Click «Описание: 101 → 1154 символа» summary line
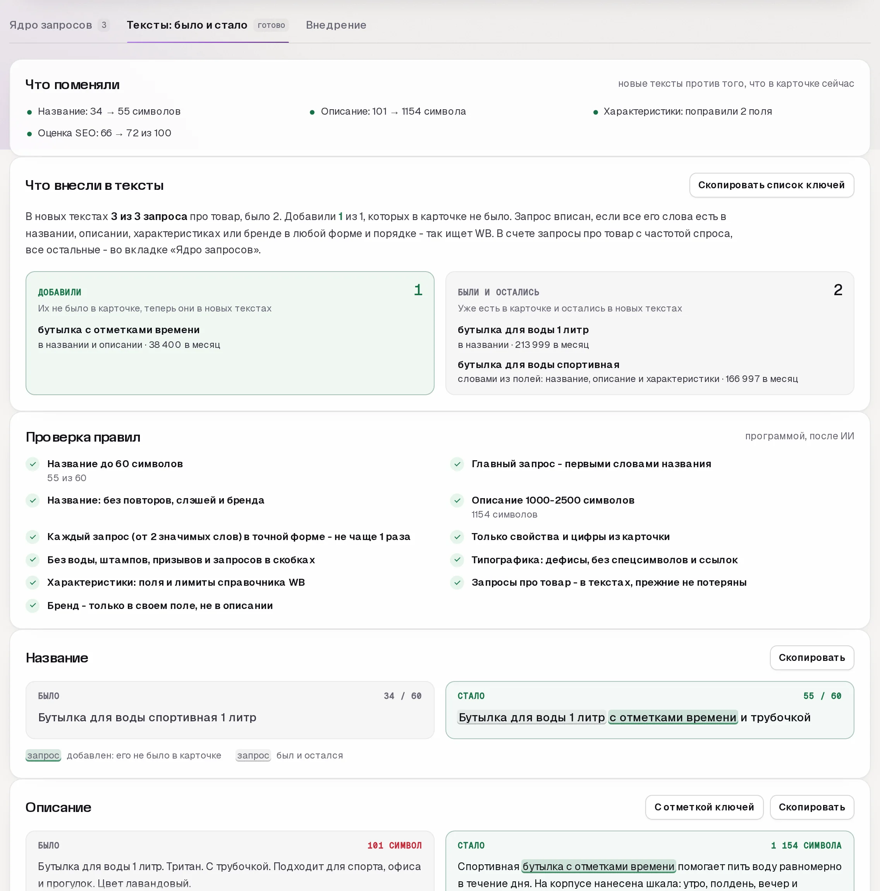The height and width of the screenshot is (891, 880). coord(393,112)
